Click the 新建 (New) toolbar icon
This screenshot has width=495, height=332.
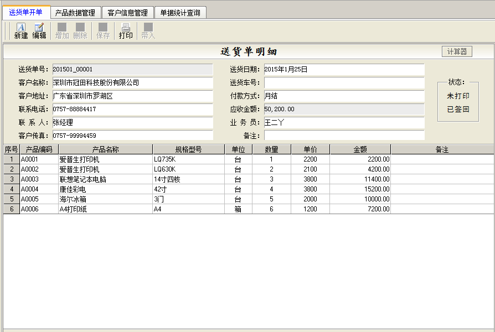[x=21, y=31]
